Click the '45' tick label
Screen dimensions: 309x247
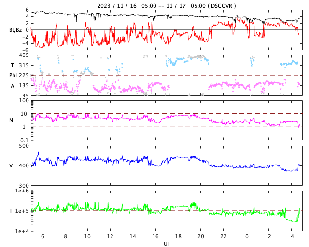pos(25,96)
